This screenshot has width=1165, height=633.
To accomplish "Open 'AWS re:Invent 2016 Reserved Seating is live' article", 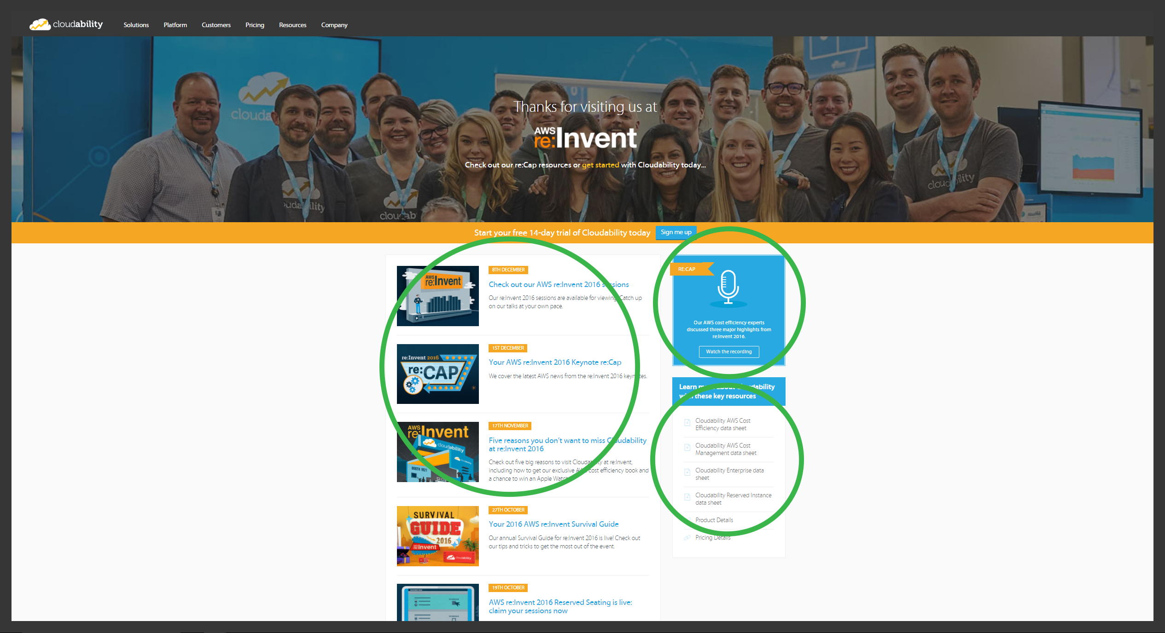I will coord(560,606).
